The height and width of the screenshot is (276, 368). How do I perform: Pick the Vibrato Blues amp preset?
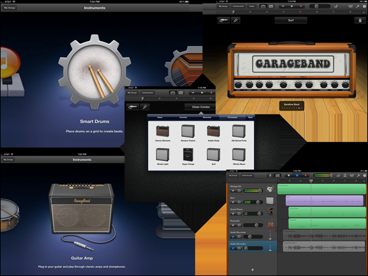(x=239, y=157)
